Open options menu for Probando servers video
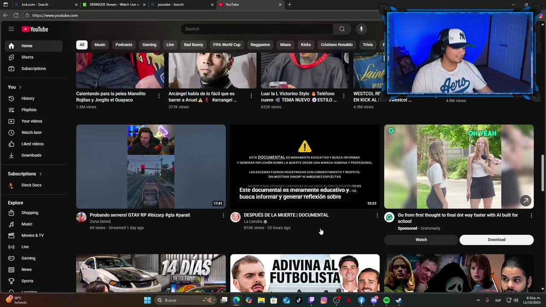This screenshot has height=307, width=546. click(223, 216)
